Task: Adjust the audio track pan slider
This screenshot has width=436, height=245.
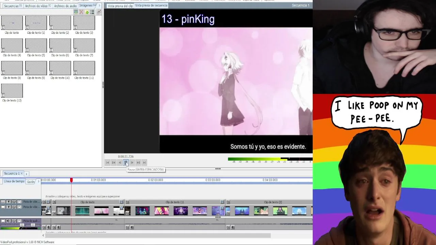Action: point(33,225)
